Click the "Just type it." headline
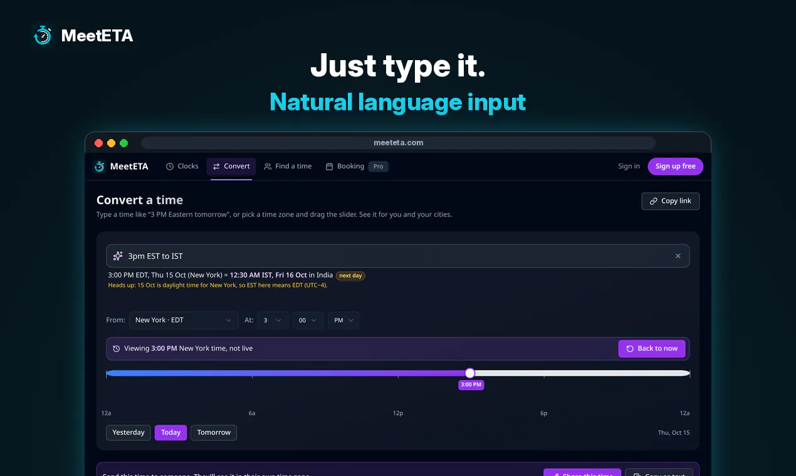This screenshot has width=796, height=476. click(x=398, y=66)
